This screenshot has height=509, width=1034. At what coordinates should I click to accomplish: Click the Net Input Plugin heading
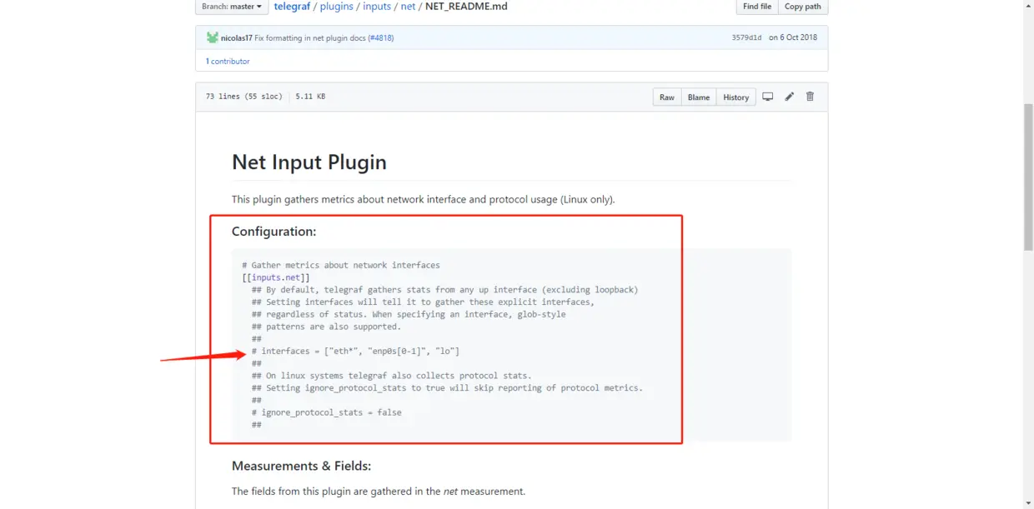(309, 162)
